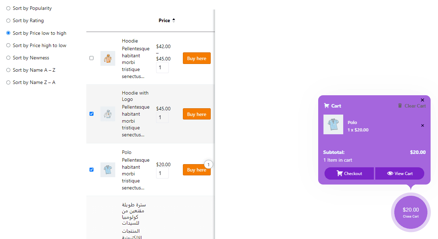
Task: Click Buy here for the Hoodie product
Action: [197, 58]
